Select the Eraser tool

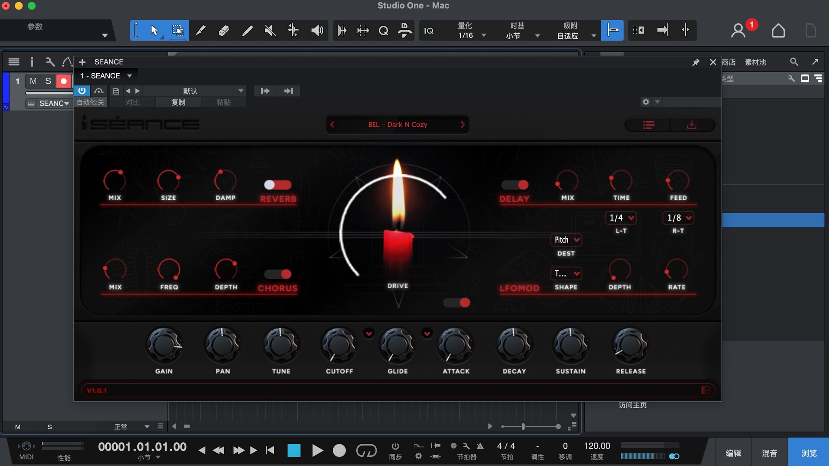(224, 31)
